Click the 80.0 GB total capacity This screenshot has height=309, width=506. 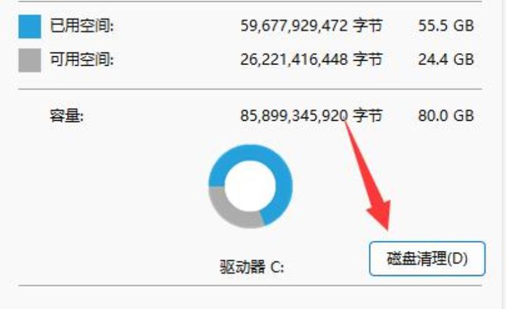click(x=446, y=116)
